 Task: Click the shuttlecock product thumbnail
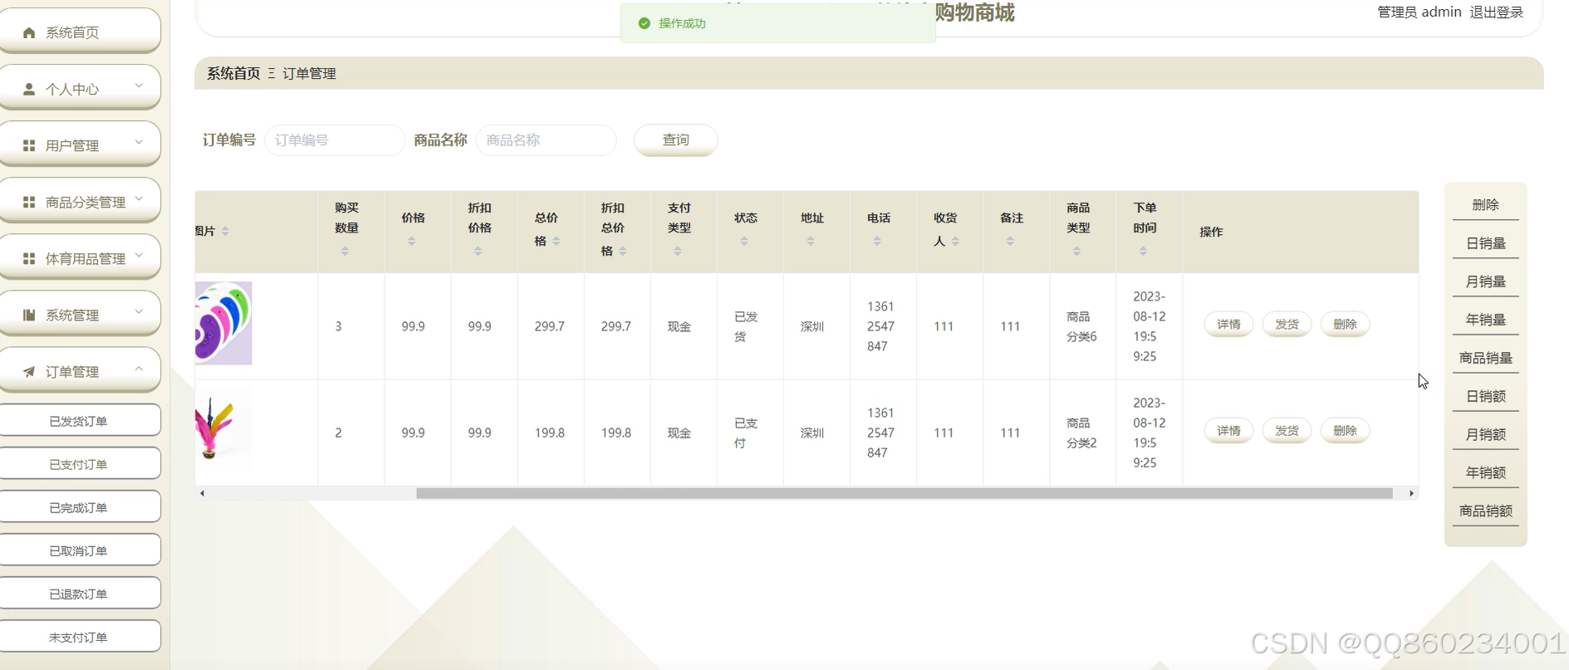pyautogui.click(x=223, y=429)
